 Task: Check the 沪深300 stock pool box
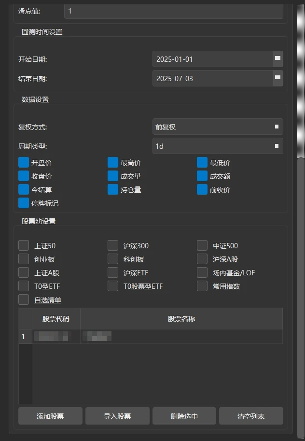[x=113, y=245]
